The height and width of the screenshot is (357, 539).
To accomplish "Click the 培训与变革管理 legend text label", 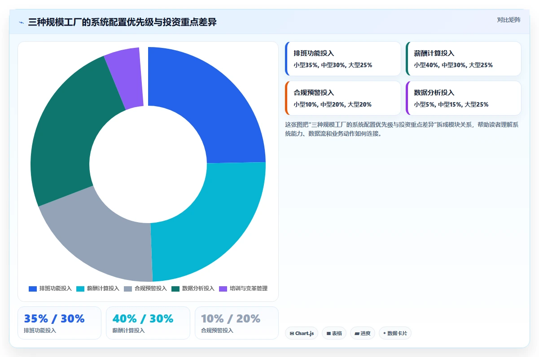I will coord(249,288).
